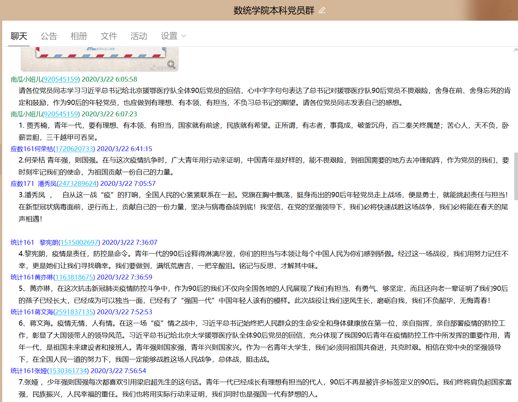Expand the 设置 dropdown menu
Screen dimensions: 518x402
(173, 36)
